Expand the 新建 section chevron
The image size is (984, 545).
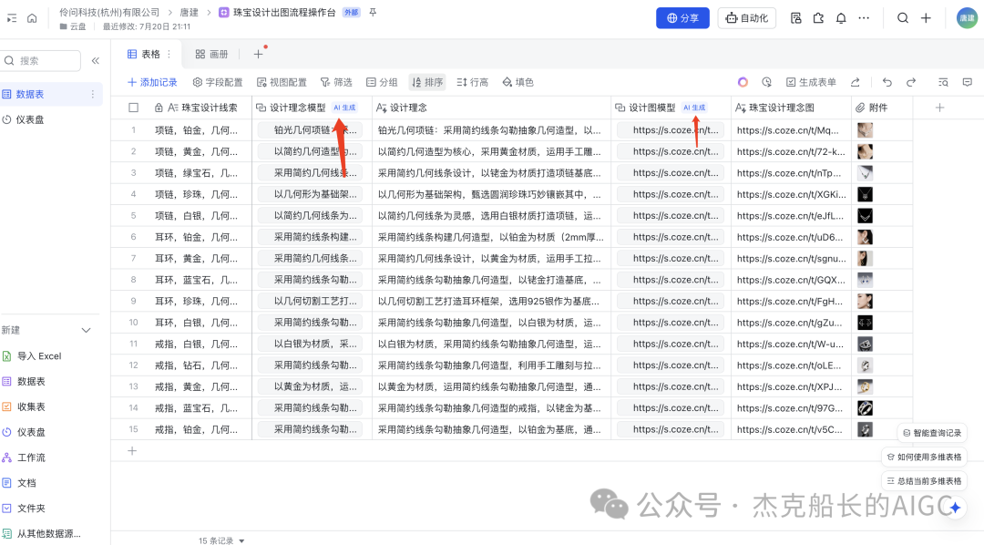tap(87, 330)
